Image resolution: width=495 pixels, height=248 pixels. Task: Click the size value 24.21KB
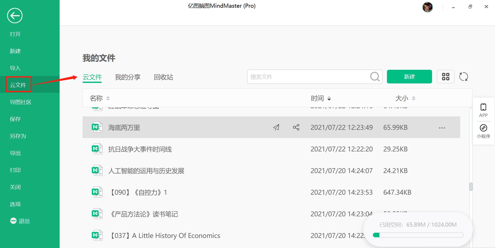[395, 171]
